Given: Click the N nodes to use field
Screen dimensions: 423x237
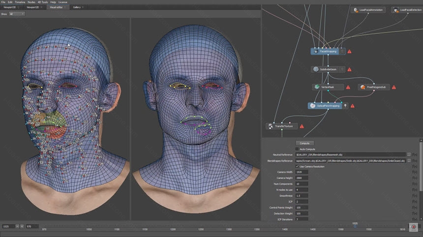Looking at the screenshot, I should pyautogui.click(x=302, y=190).
